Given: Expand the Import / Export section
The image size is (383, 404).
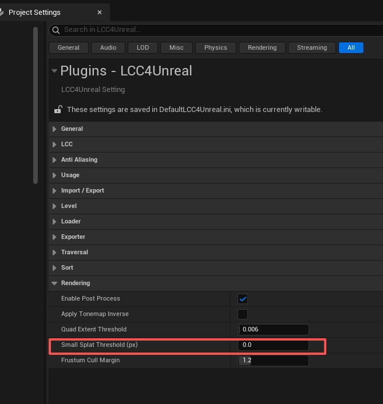Looking at the screenshot, I should tap(54, 191).
